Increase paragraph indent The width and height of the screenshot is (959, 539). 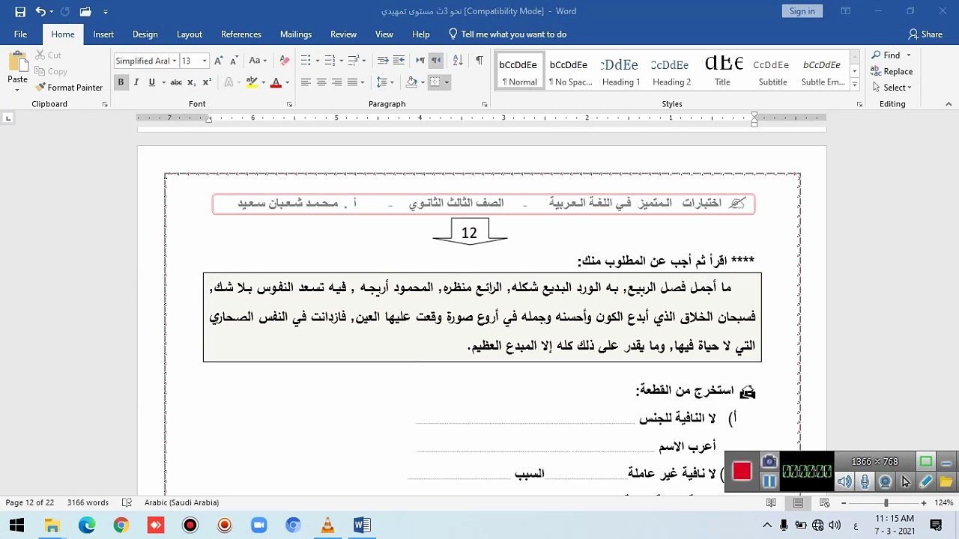399,61
